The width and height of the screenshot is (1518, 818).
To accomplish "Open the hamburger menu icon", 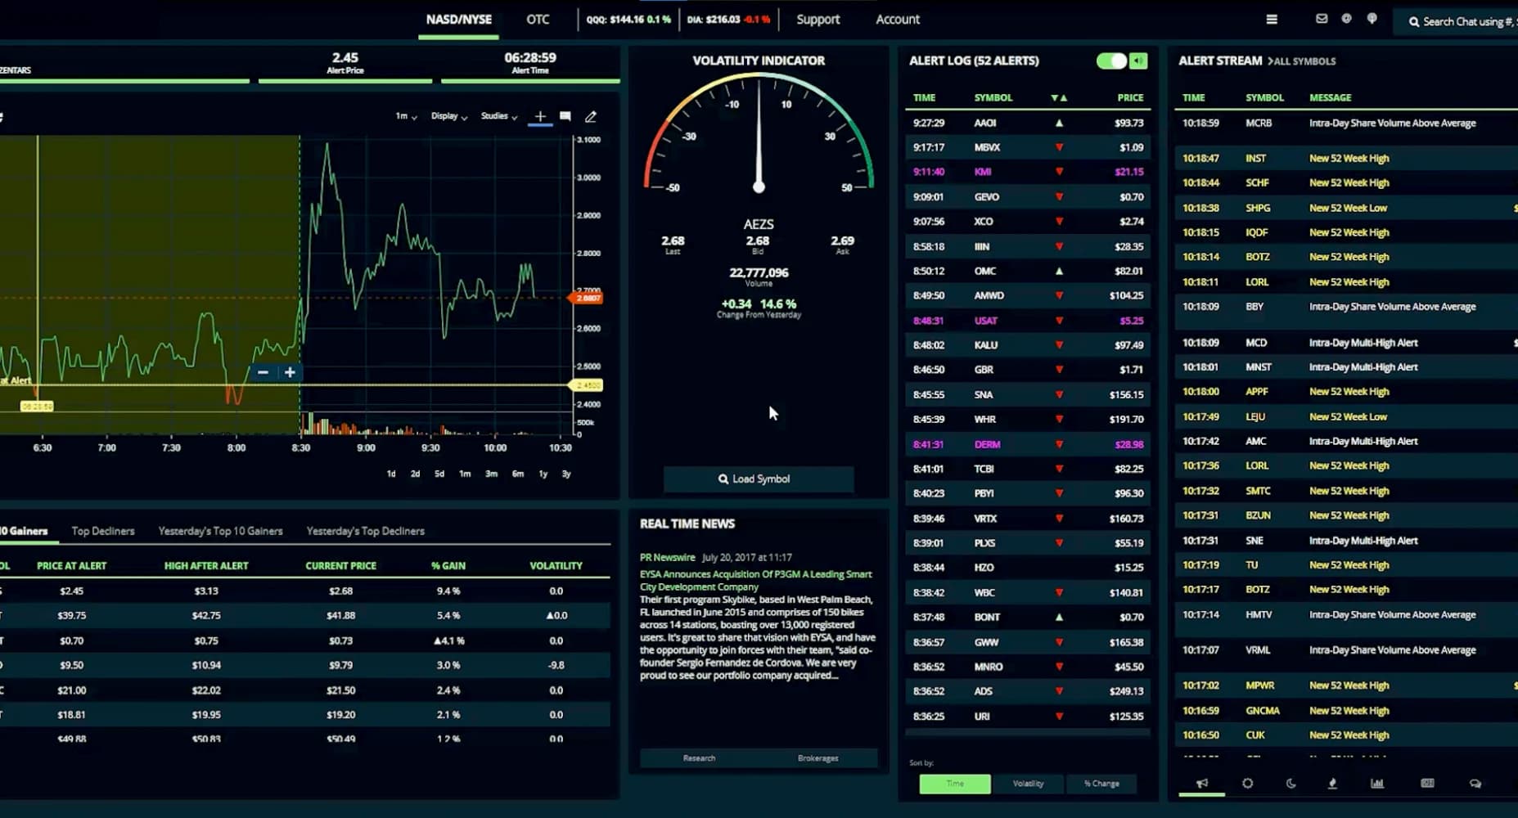I will 1271,20.
